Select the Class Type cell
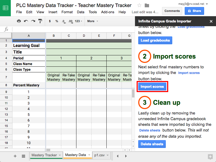Screen dimensions: 216x162 tap(29, 69)
